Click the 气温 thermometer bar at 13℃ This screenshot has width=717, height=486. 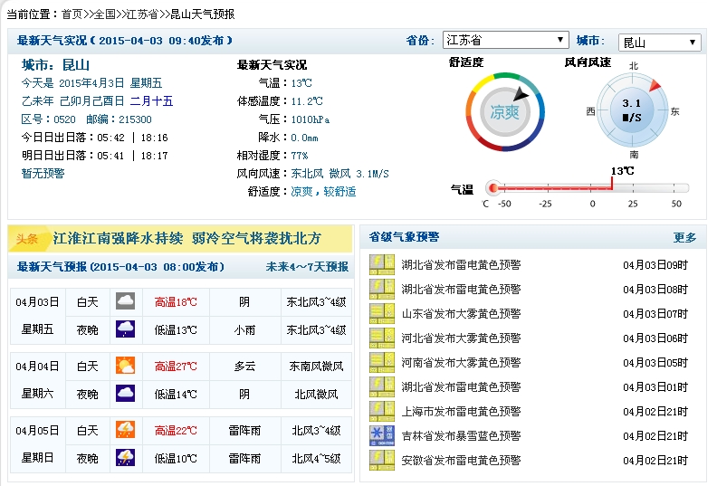tap(589, 187)
